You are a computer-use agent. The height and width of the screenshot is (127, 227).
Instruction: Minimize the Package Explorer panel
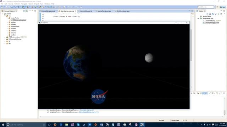point(32,11)
